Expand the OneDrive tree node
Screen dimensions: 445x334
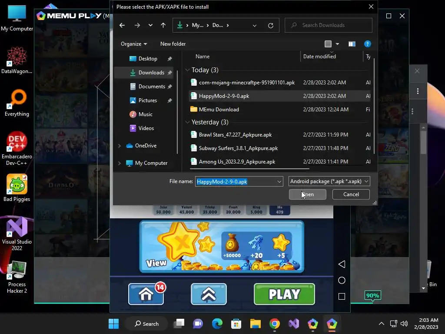[120, 146]
